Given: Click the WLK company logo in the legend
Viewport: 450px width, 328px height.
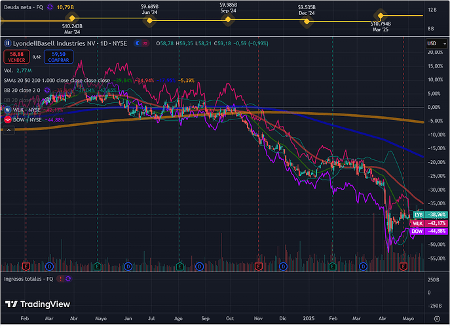Looking at the screenshot, I should tap(8, 110).
